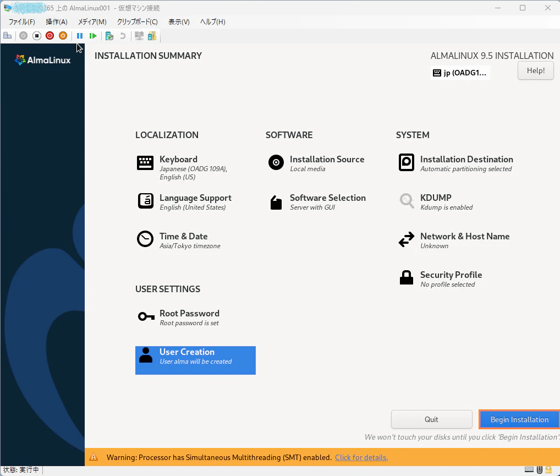Screen dimensions: 560x476
Task: Click the VM connection window title icon
Action: pyautogui.click(x=7, y=8)
